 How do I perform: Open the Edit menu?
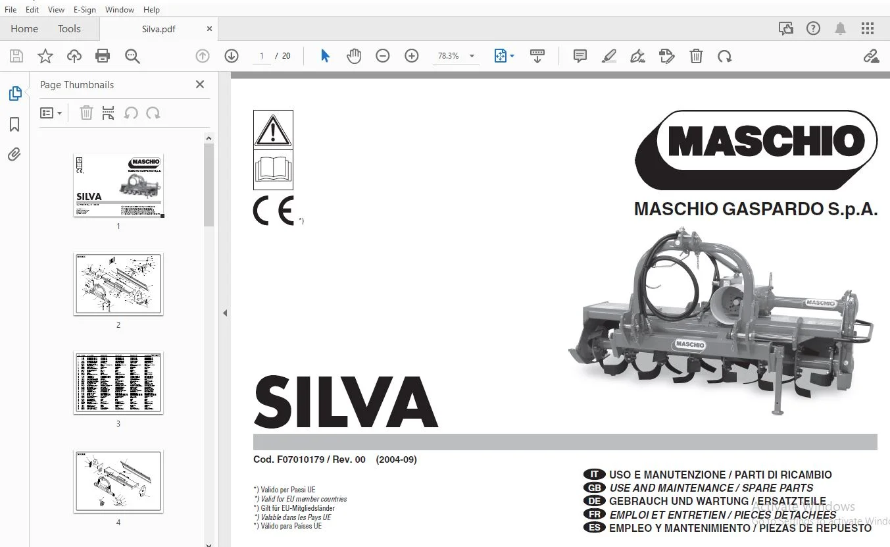pos(32,9)
